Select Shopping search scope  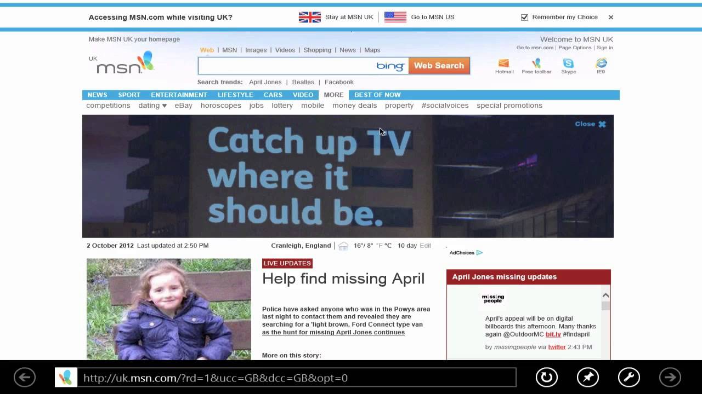317,50
